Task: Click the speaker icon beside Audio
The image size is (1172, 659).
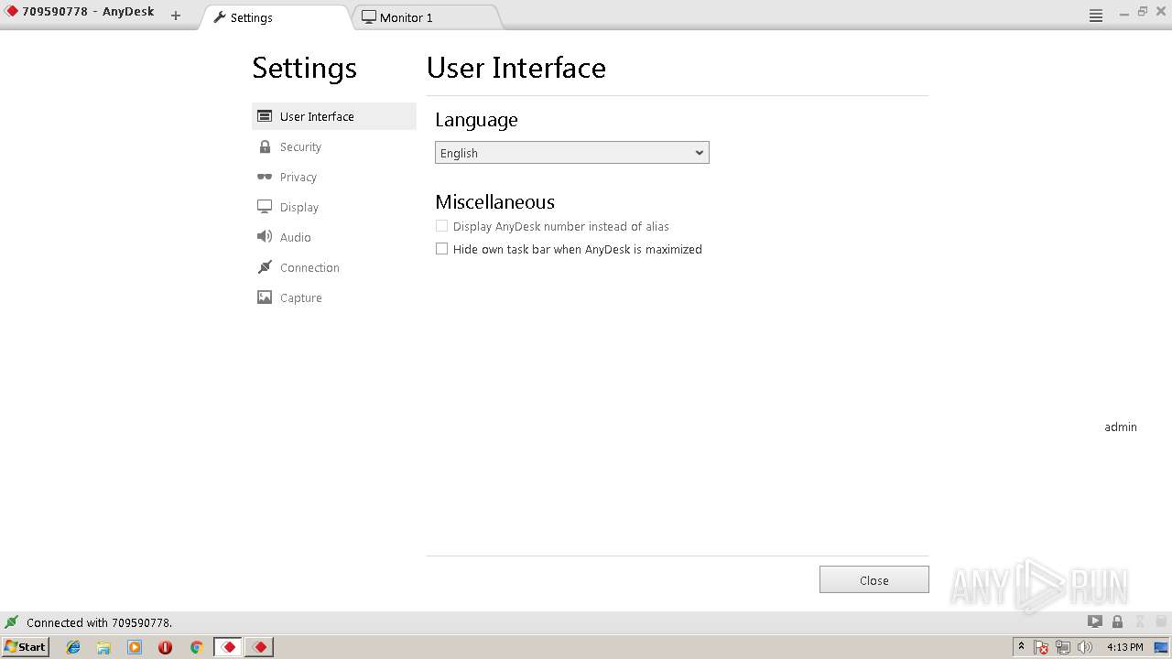Action: pos(265,237)
